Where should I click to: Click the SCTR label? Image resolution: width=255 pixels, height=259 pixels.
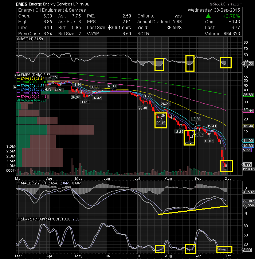pos(144,34)
